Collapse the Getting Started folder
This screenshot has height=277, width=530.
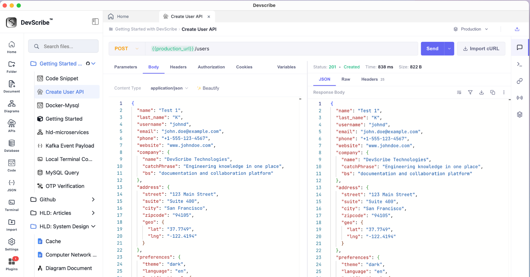point(94,63)
